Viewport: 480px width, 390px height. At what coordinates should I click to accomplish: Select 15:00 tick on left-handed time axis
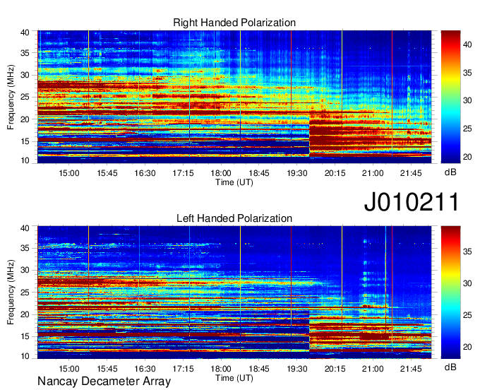pyautogui.click(x=69, y=369)
